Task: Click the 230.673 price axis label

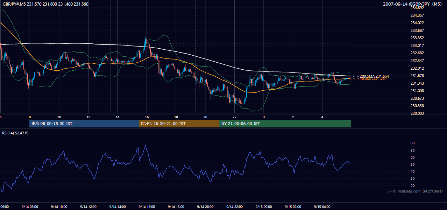Action: pos(417,98)
